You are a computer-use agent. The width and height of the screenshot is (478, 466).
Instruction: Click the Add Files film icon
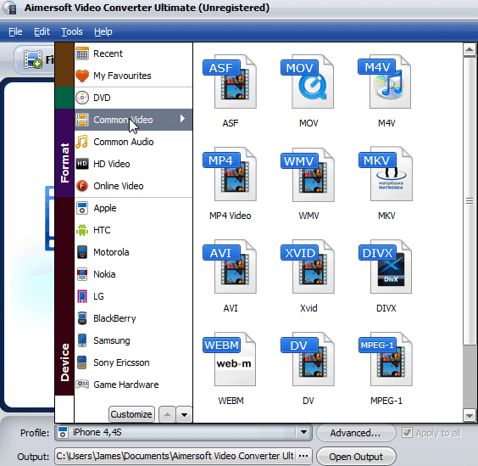33,59
